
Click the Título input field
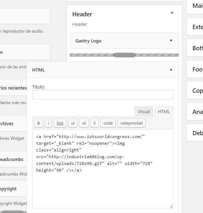point(103,94)
